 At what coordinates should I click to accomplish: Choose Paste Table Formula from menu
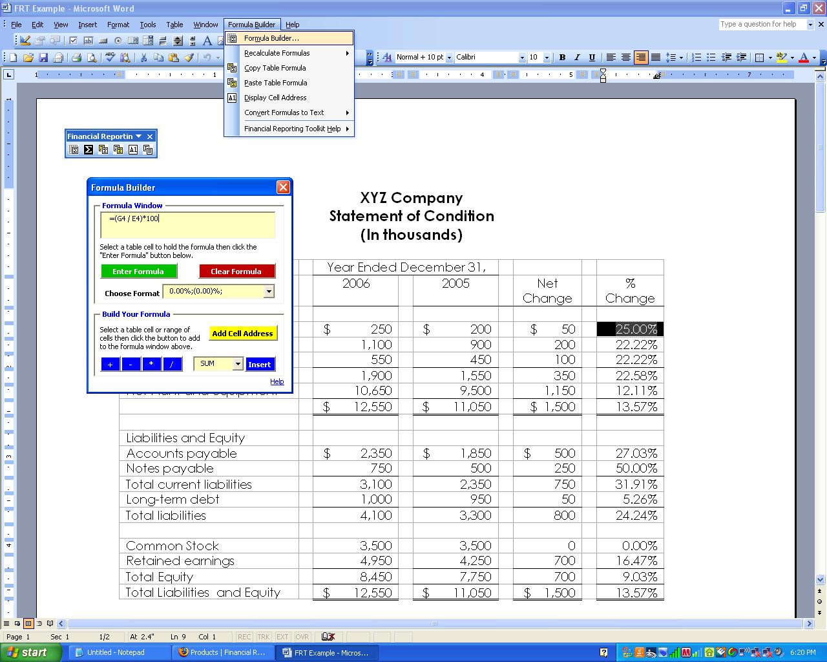pos(289,83)
